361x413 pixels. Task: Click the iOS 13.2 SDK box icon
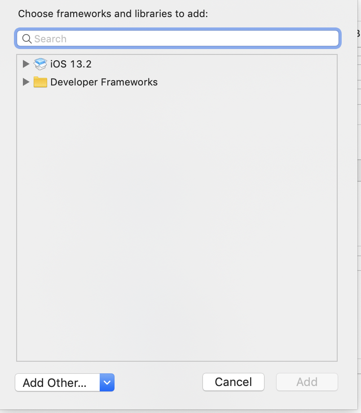[x=40, y=64]
